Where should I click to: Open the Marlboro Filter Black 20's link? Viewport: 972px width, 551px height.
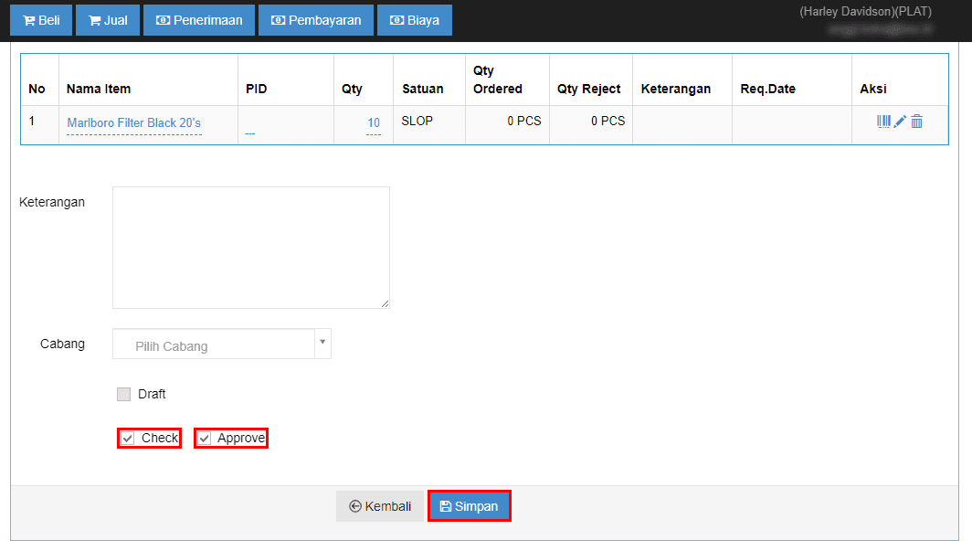coord(133,123)
